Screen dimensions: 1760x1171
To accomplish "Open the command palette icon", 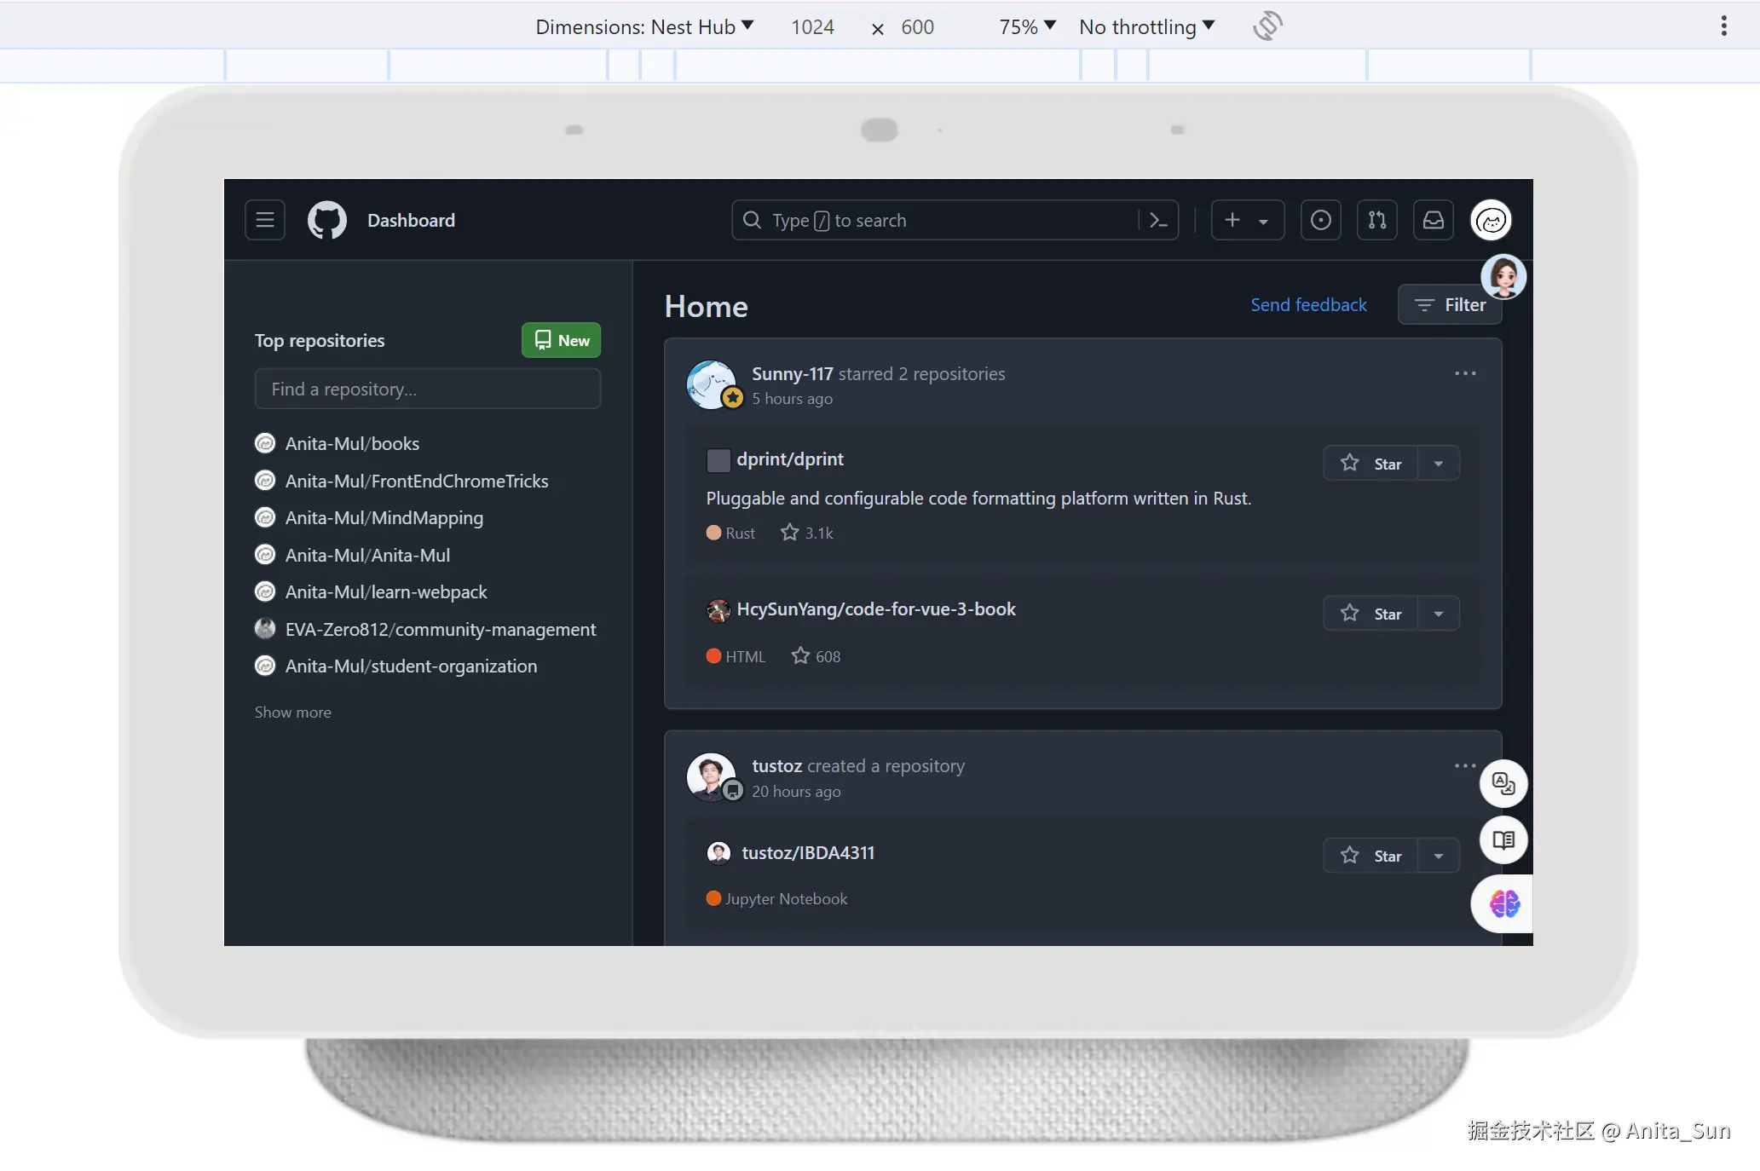I will pos(1158,220).
